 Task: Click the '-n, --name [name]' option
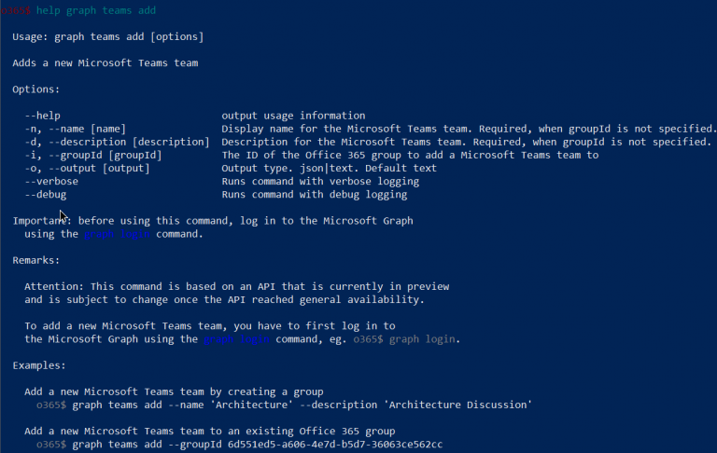click(x=76, y=129)
